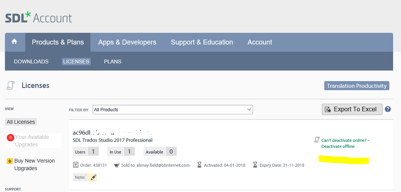Open Buy New Version Upgrades link
The width and height of the screenshot is (401, 192).
pyautogui.click(x=35, y=164)
